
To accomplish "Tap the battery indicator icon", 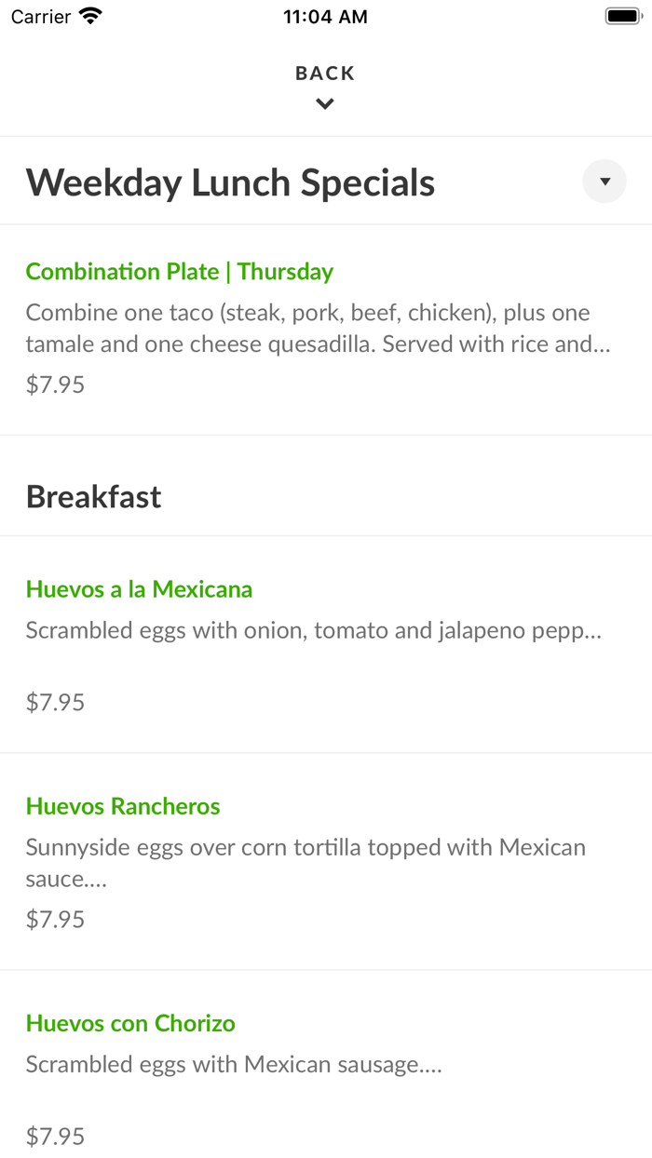I will pos(622,15).
